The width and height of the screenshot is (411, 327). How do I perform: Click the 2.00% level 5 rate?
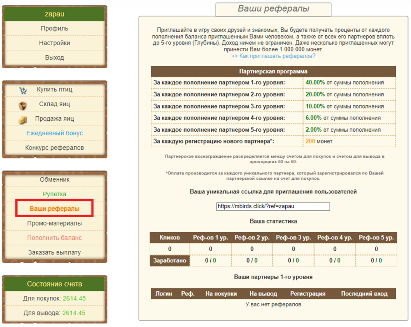pyautogui.click(x=313, y=130)
